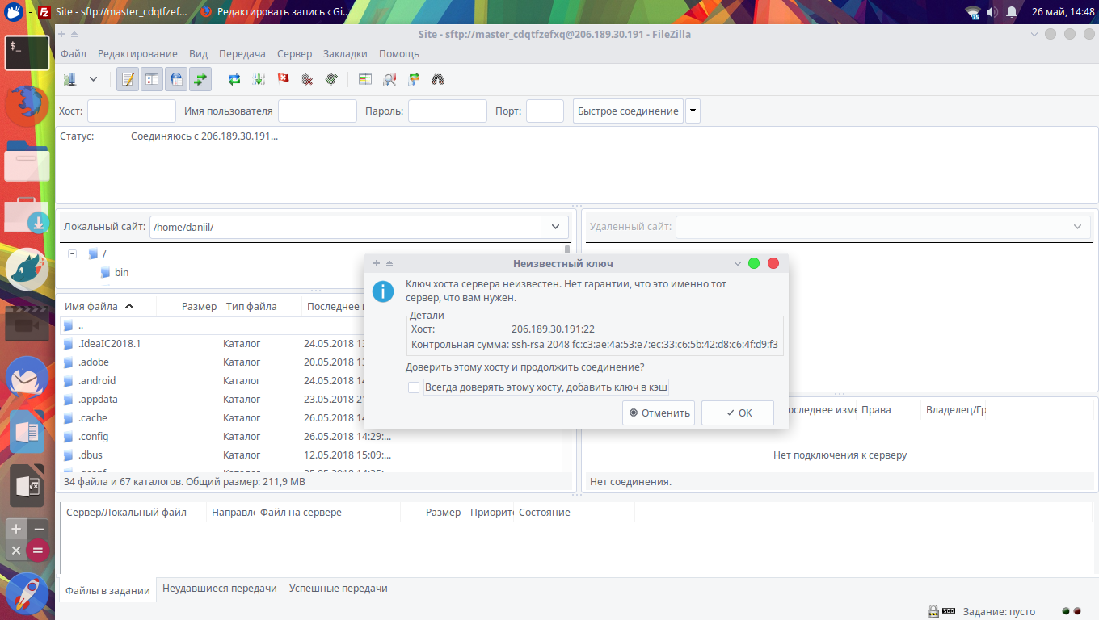The image size is (1099, 620).
Task: Click the encryption lock icon in status bar
Action: tap(933, 611)
